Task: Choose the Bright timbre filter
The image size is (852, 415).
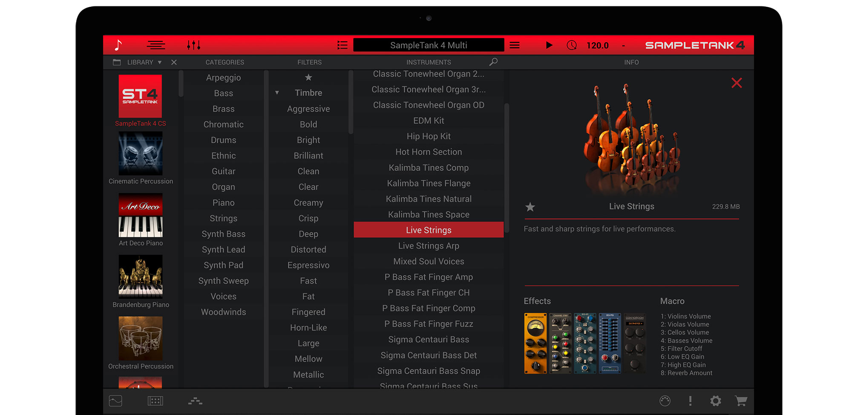Action: [x=308, y=140]
